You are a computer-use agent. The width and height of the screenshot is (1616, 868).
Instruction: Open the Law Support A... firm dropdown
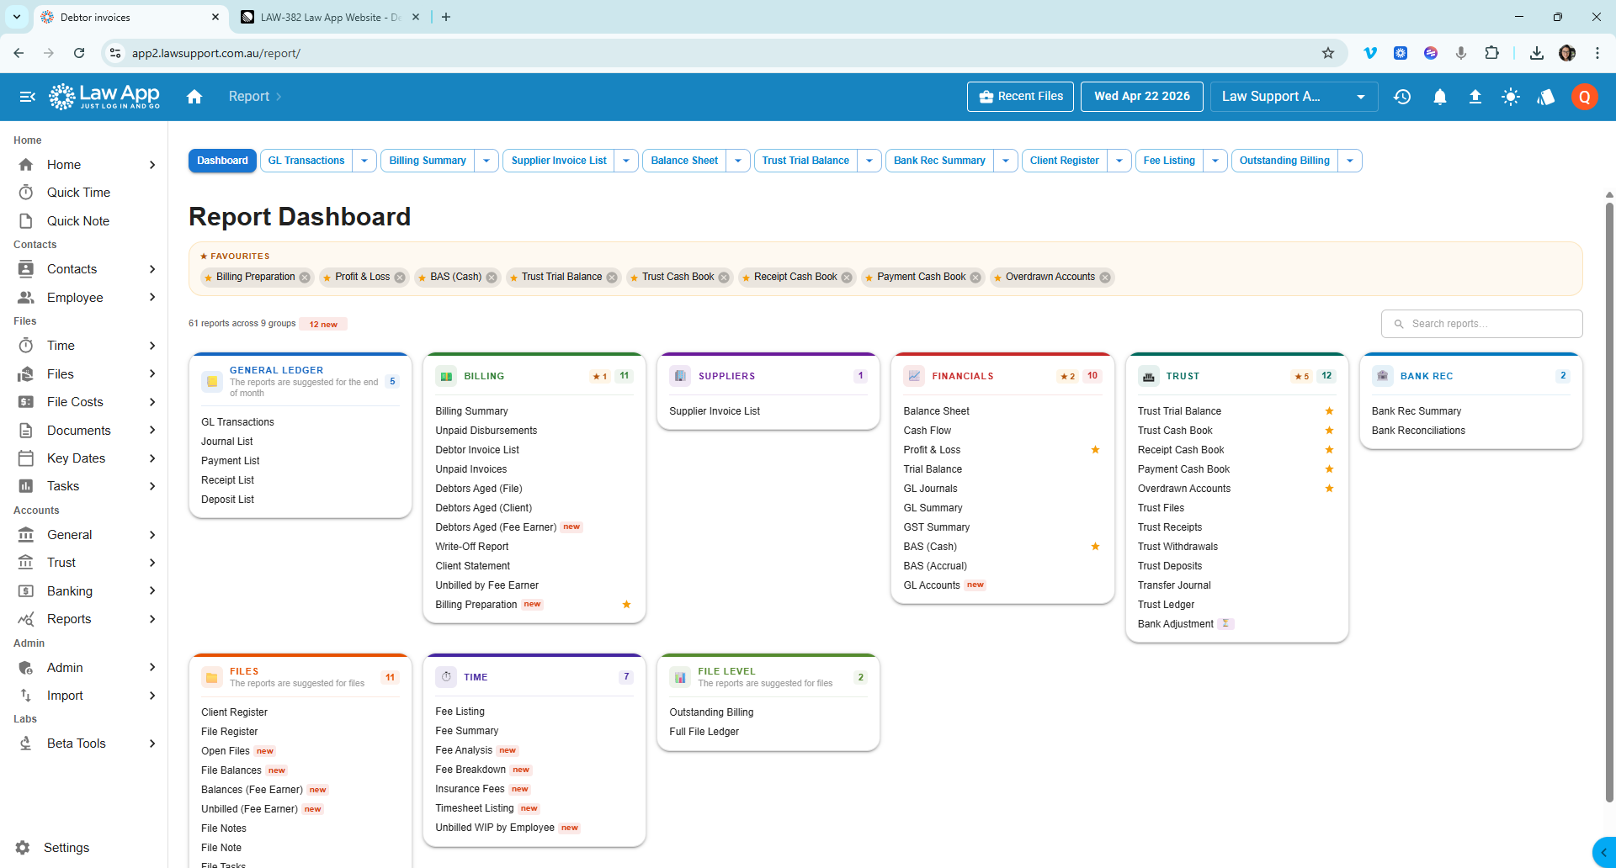pos(1294,97)
